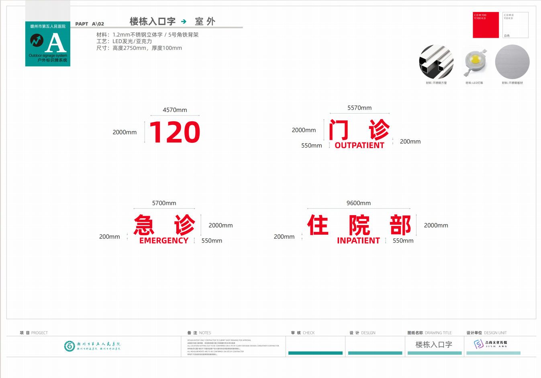Click the 200mm label right of OUTPATIENT

coord(410,142)
